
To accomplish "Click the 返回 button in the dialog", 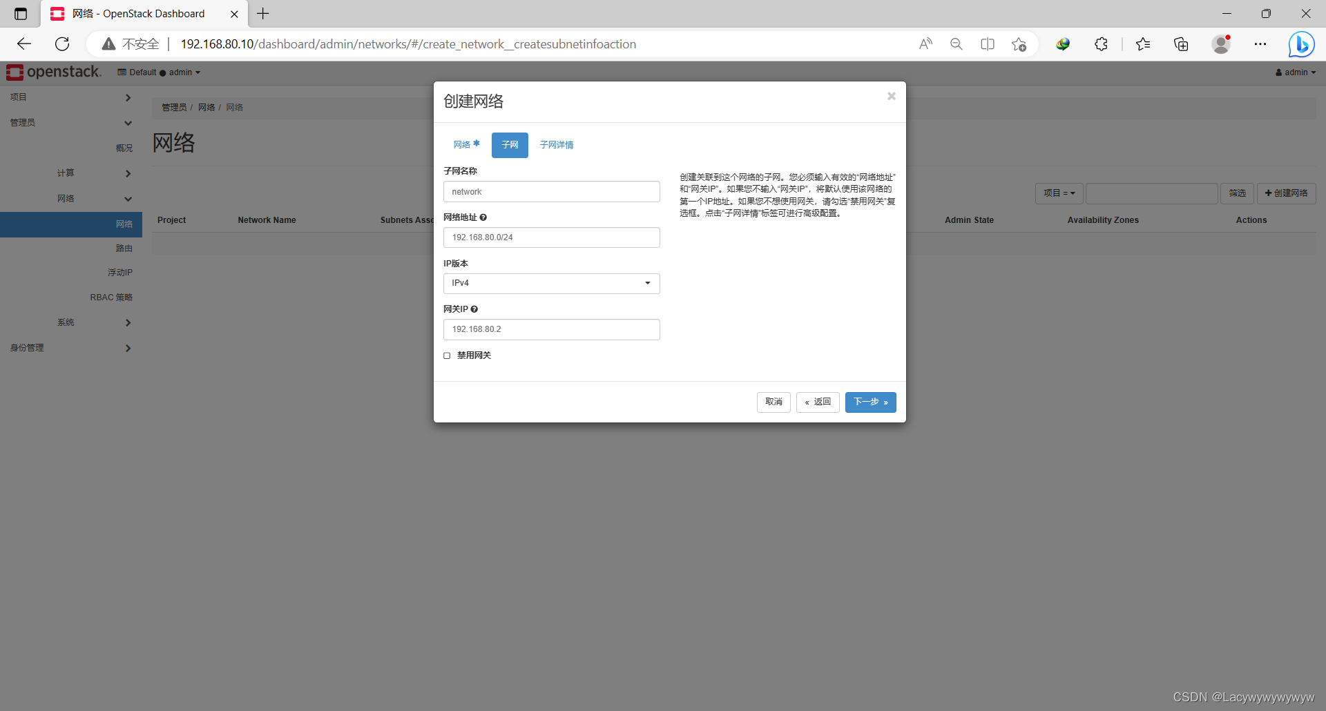I will 818,402.
